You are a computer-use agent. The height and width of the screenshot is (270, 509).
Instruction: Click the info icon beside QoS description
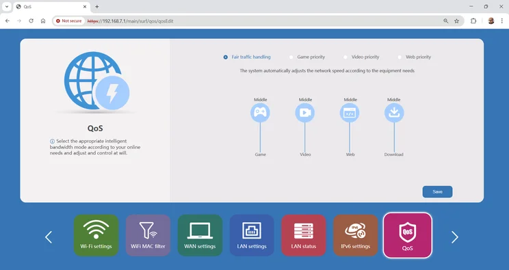coord(52,141)
